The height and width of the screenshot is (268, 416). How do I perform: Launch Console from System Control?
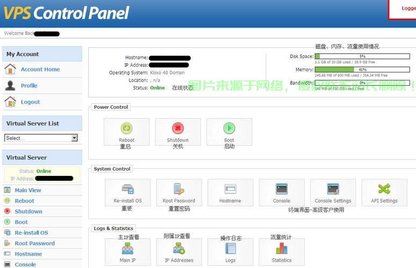pyautogui.click(x=282, y=192)
